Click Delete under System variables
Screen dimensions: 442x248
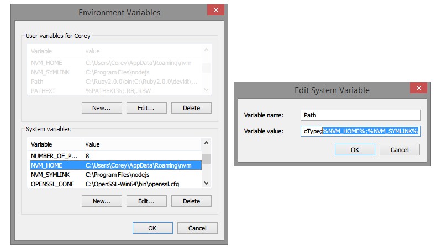point(191,201)
